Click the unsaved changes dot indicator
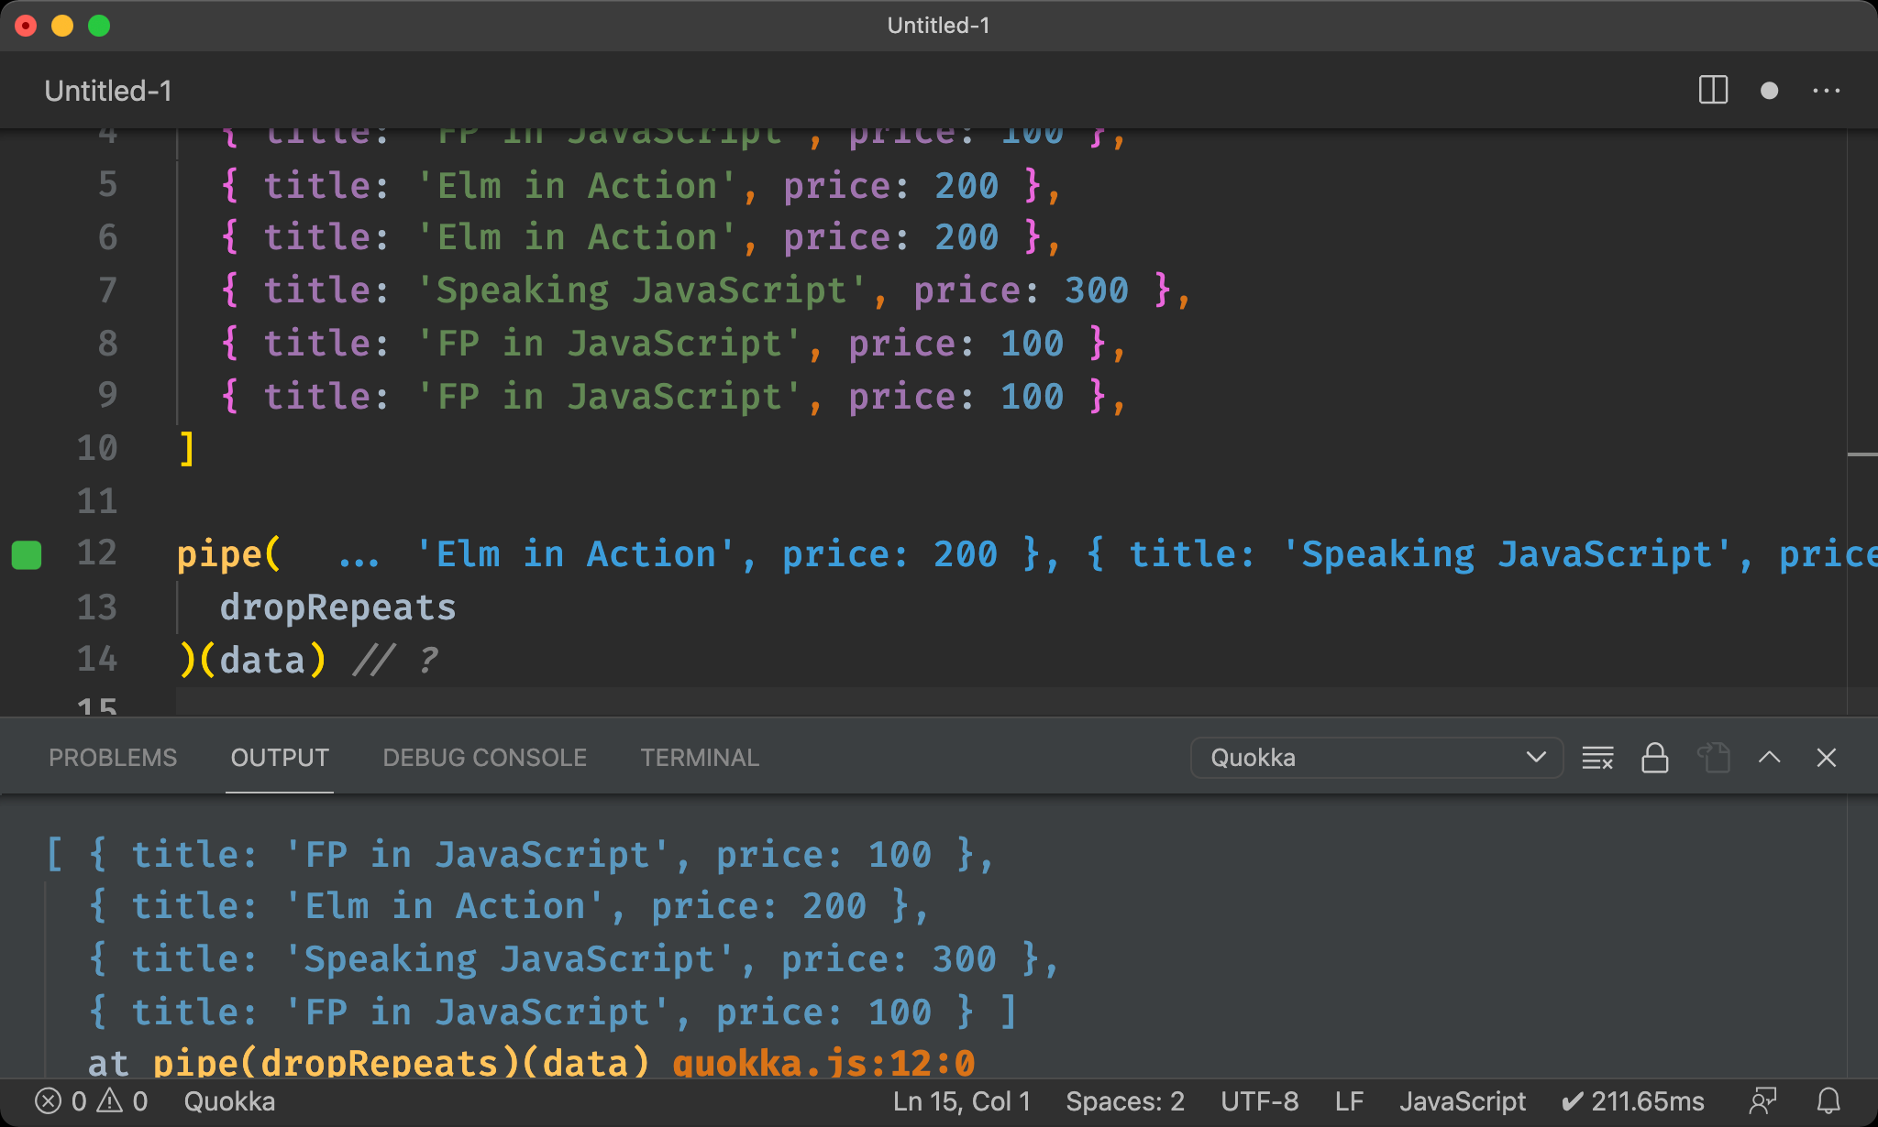 click(x=1769, y=90)
